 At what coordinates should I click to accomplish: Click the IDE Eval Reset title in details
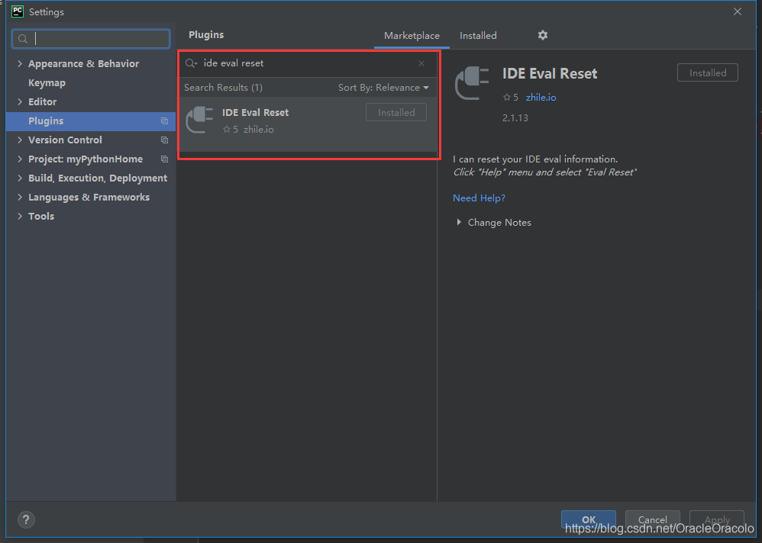pyautogui.click(x=550, y=74)
